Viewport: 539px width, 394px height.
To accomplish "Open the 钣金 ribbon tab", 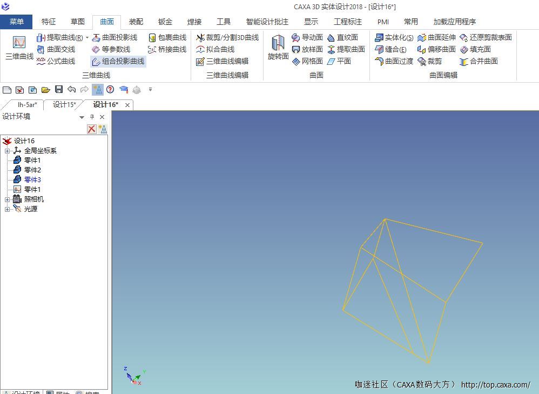I will [x=165, y=22].
